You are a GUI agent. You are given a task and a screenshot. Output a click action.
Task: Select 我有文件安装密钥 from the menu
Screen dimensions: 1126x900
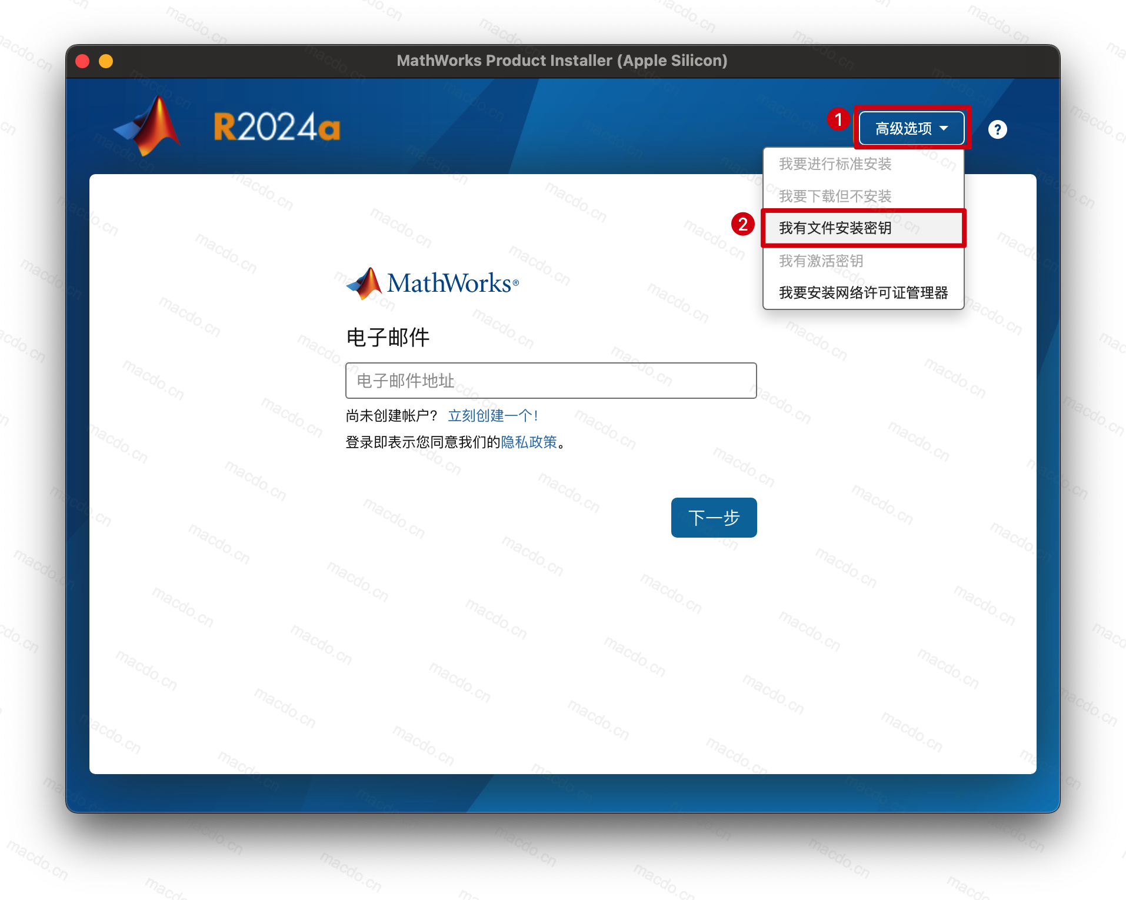[836, 228]
